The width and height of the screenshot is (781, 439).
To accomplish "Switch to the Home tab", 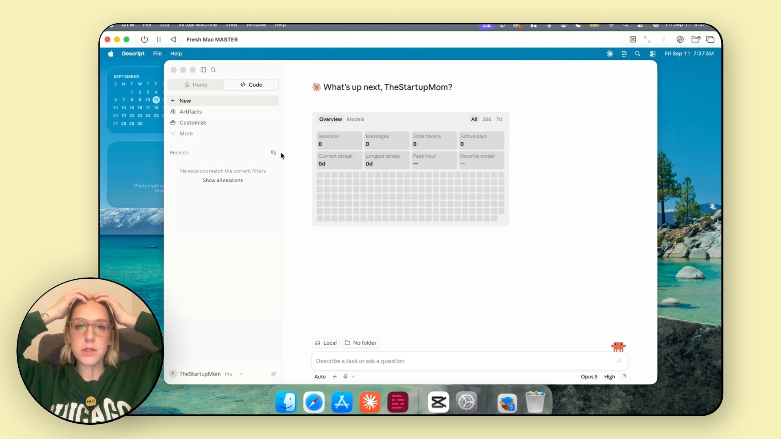I will click(x=196, y=85).
